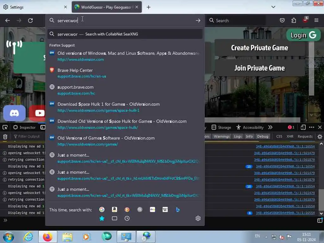Open Download Old Versions of Space Hulk suggestion
The height and width of the screenshot is (243, 324).
tap(125, 124)
